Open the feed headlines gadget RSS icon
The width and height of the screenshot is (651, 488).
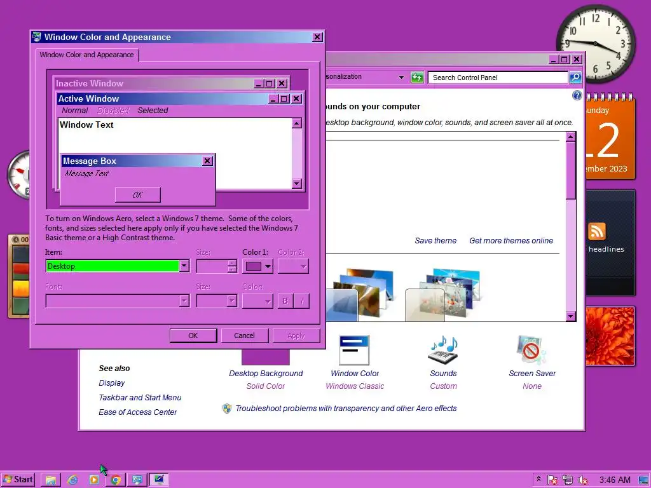(x=597, y=231)
